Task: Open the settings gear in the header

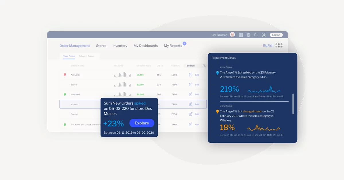Action: pos(249,35)
